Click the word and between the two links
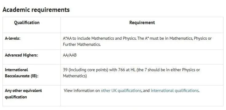226x110 pixels. [146, 91]
